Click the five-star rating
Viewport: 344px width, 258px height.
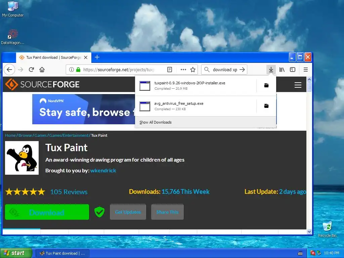click(25, 192)
